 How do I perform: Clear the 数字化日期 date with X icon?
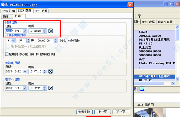pyautogui.click(x=50, y=88)
